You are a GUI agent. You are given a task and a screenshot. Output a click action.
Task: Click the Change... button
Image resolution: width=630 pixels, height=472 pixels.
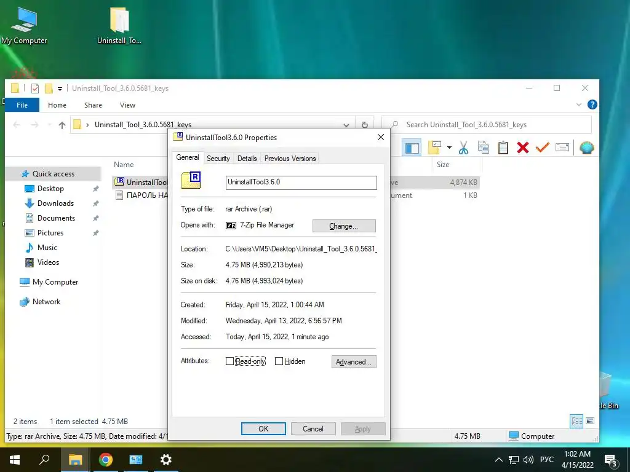tap(344, 226)
